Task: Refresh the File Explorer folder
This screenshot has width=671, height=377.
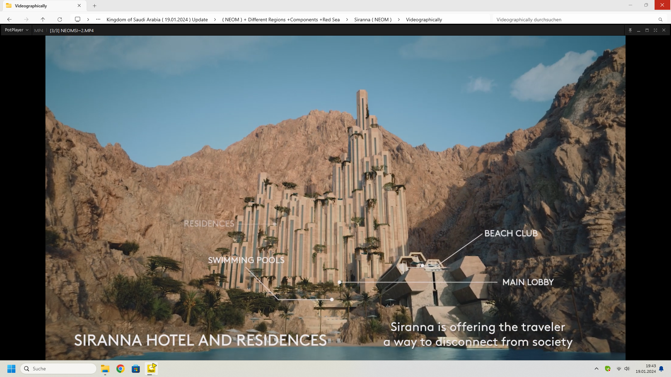Action: (60, 20)
